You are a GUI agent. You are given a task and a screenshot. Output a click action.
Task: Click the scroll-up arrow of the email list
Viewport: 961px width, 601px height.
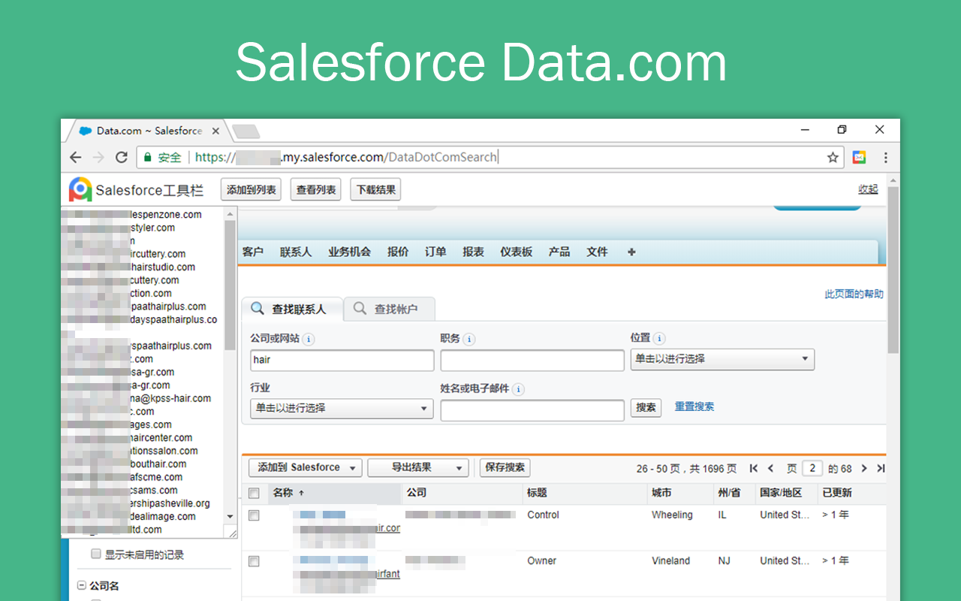pos(230,213)
